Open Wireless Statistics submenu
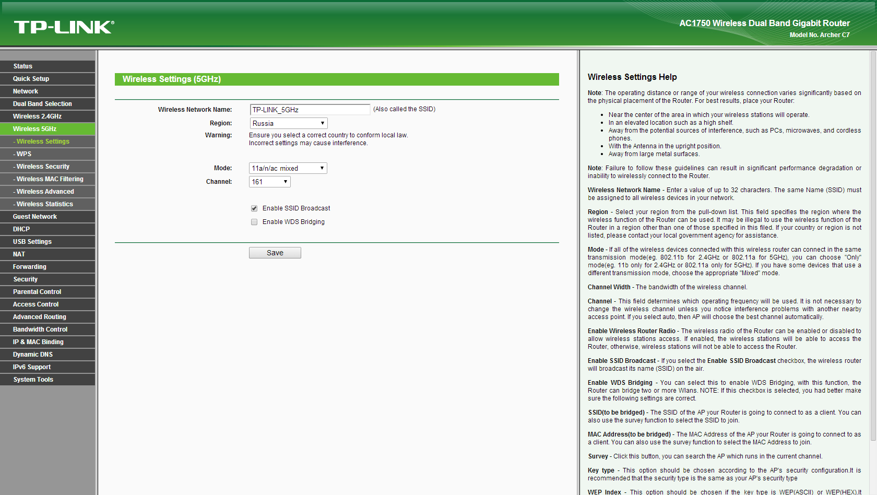This screenshot has height=495, width=877. tap(48, 204)
